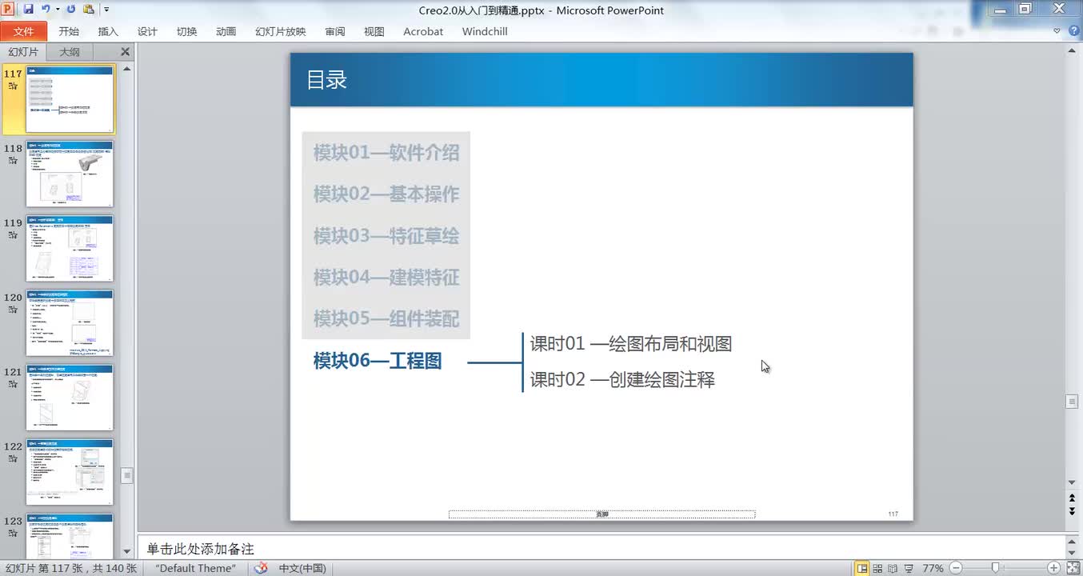This screenshot has width=1083, height=576.
Task: Open the Windchill ribbon tab
Action: click(x=485, y=31)
